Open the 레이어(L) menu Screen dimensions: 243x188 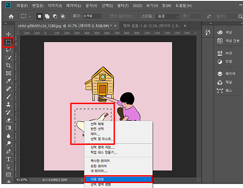point(74,6)
